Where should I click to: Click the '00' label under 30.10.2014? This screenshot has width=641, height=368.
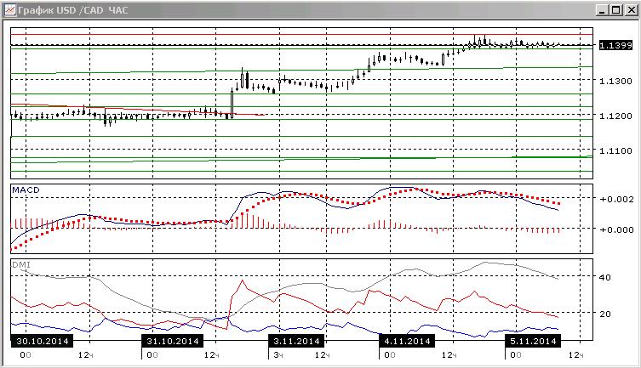point(26,355)
